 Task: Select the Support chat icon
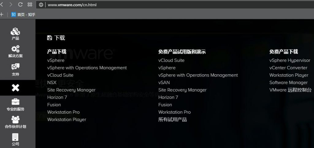point(15,67)
